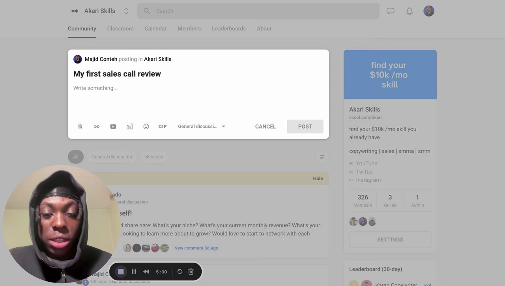The width and height of the screenshot is (505, 286).
Task: Switch to the About tab
Action: pyautogui.click(x=264, y=28)
